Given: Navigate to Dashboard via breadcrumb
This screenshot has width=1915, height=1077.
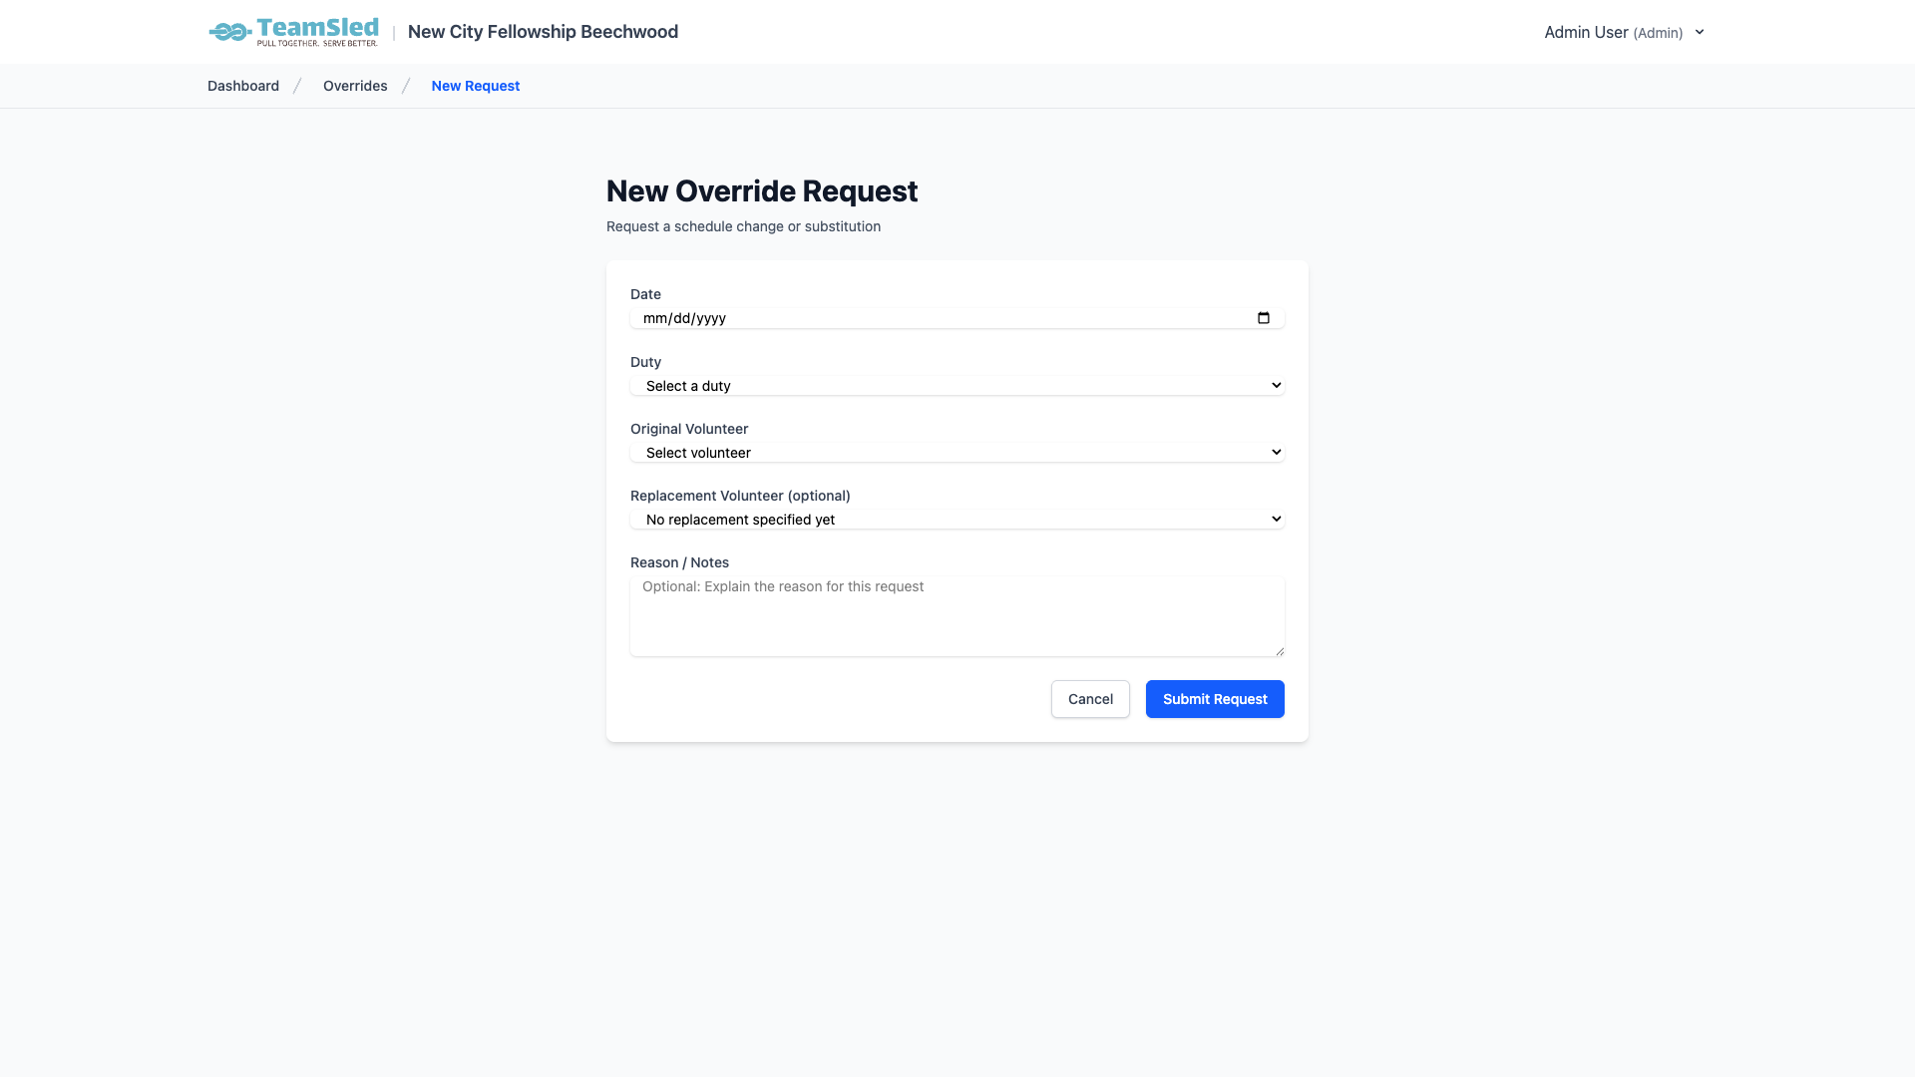Looking at the screenshot, I should [x=242, y=86].
